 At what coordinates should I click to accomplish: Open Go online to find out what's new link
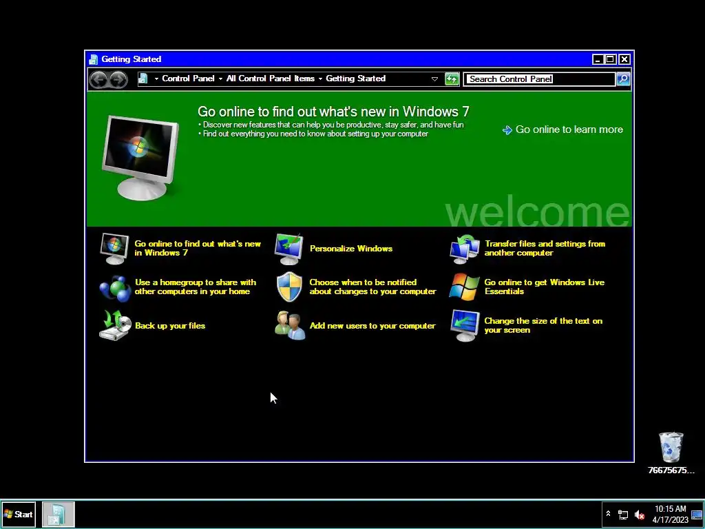(198, 248)
